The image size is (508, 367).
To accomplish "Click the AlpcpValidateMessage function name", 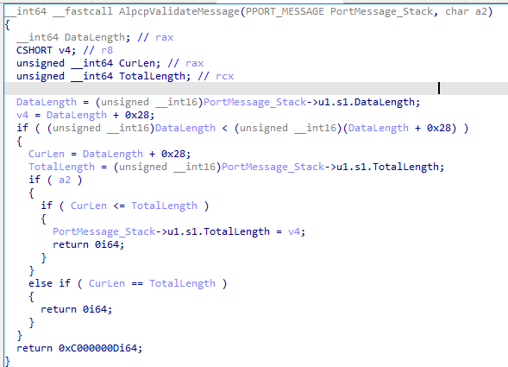I will pyautogui.click(x=179, y=12).
